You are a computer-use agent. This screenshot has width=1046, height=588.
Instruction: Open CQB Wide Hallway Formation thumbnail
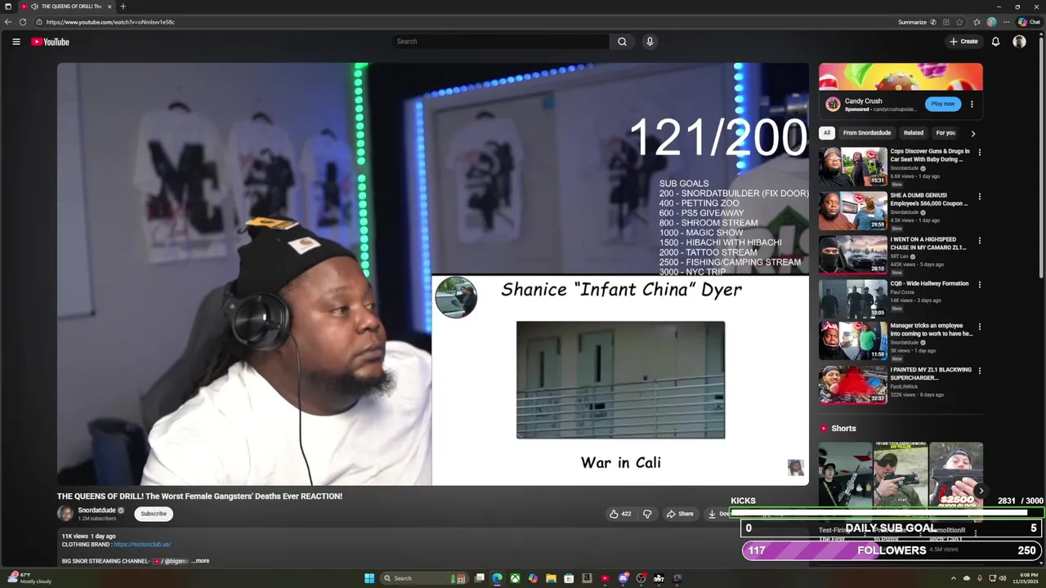click(853, 298)
